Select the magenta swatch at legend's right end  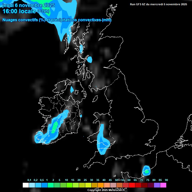point(163,185)
